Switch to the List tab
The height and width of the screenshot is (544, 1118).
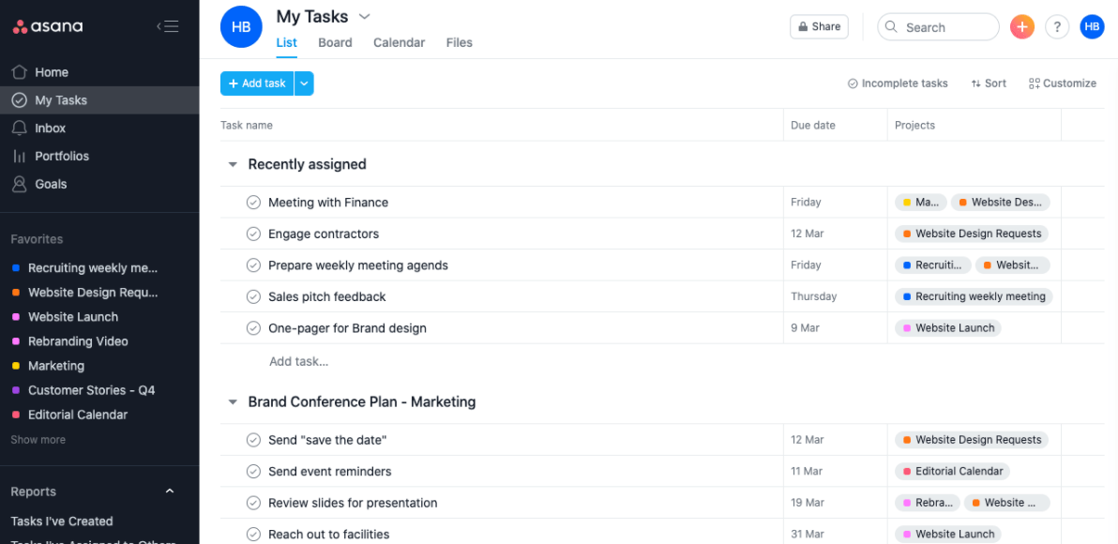(287, 43)
